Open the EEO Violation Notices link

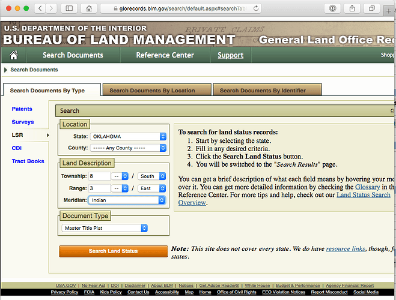click(284, 292)
